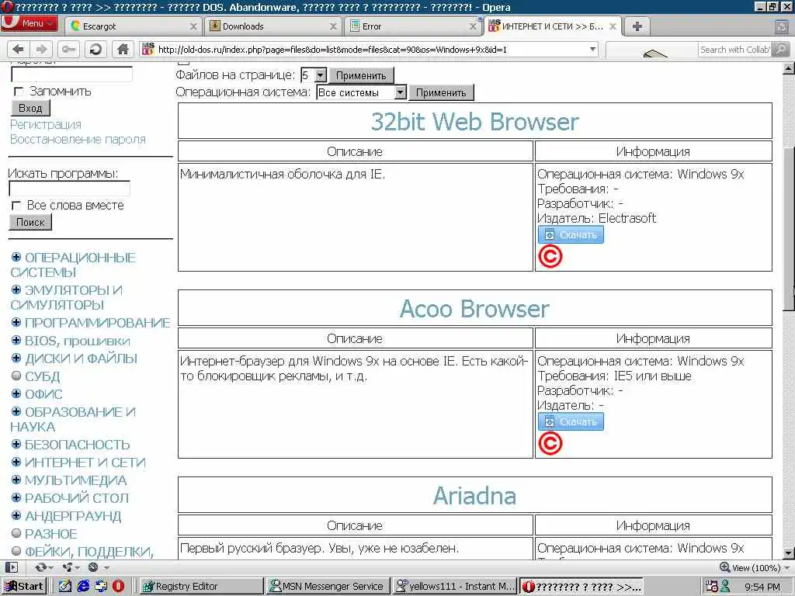795x596 pixels.
Task: Expand ОПЕРАЦИОННЫЕ СИСТЕМЫ category
Action: point(16,257)
